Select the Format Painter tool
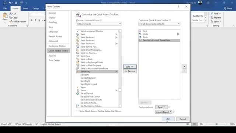Viewport: 236px width, 133px height. (x=18, y=21)
